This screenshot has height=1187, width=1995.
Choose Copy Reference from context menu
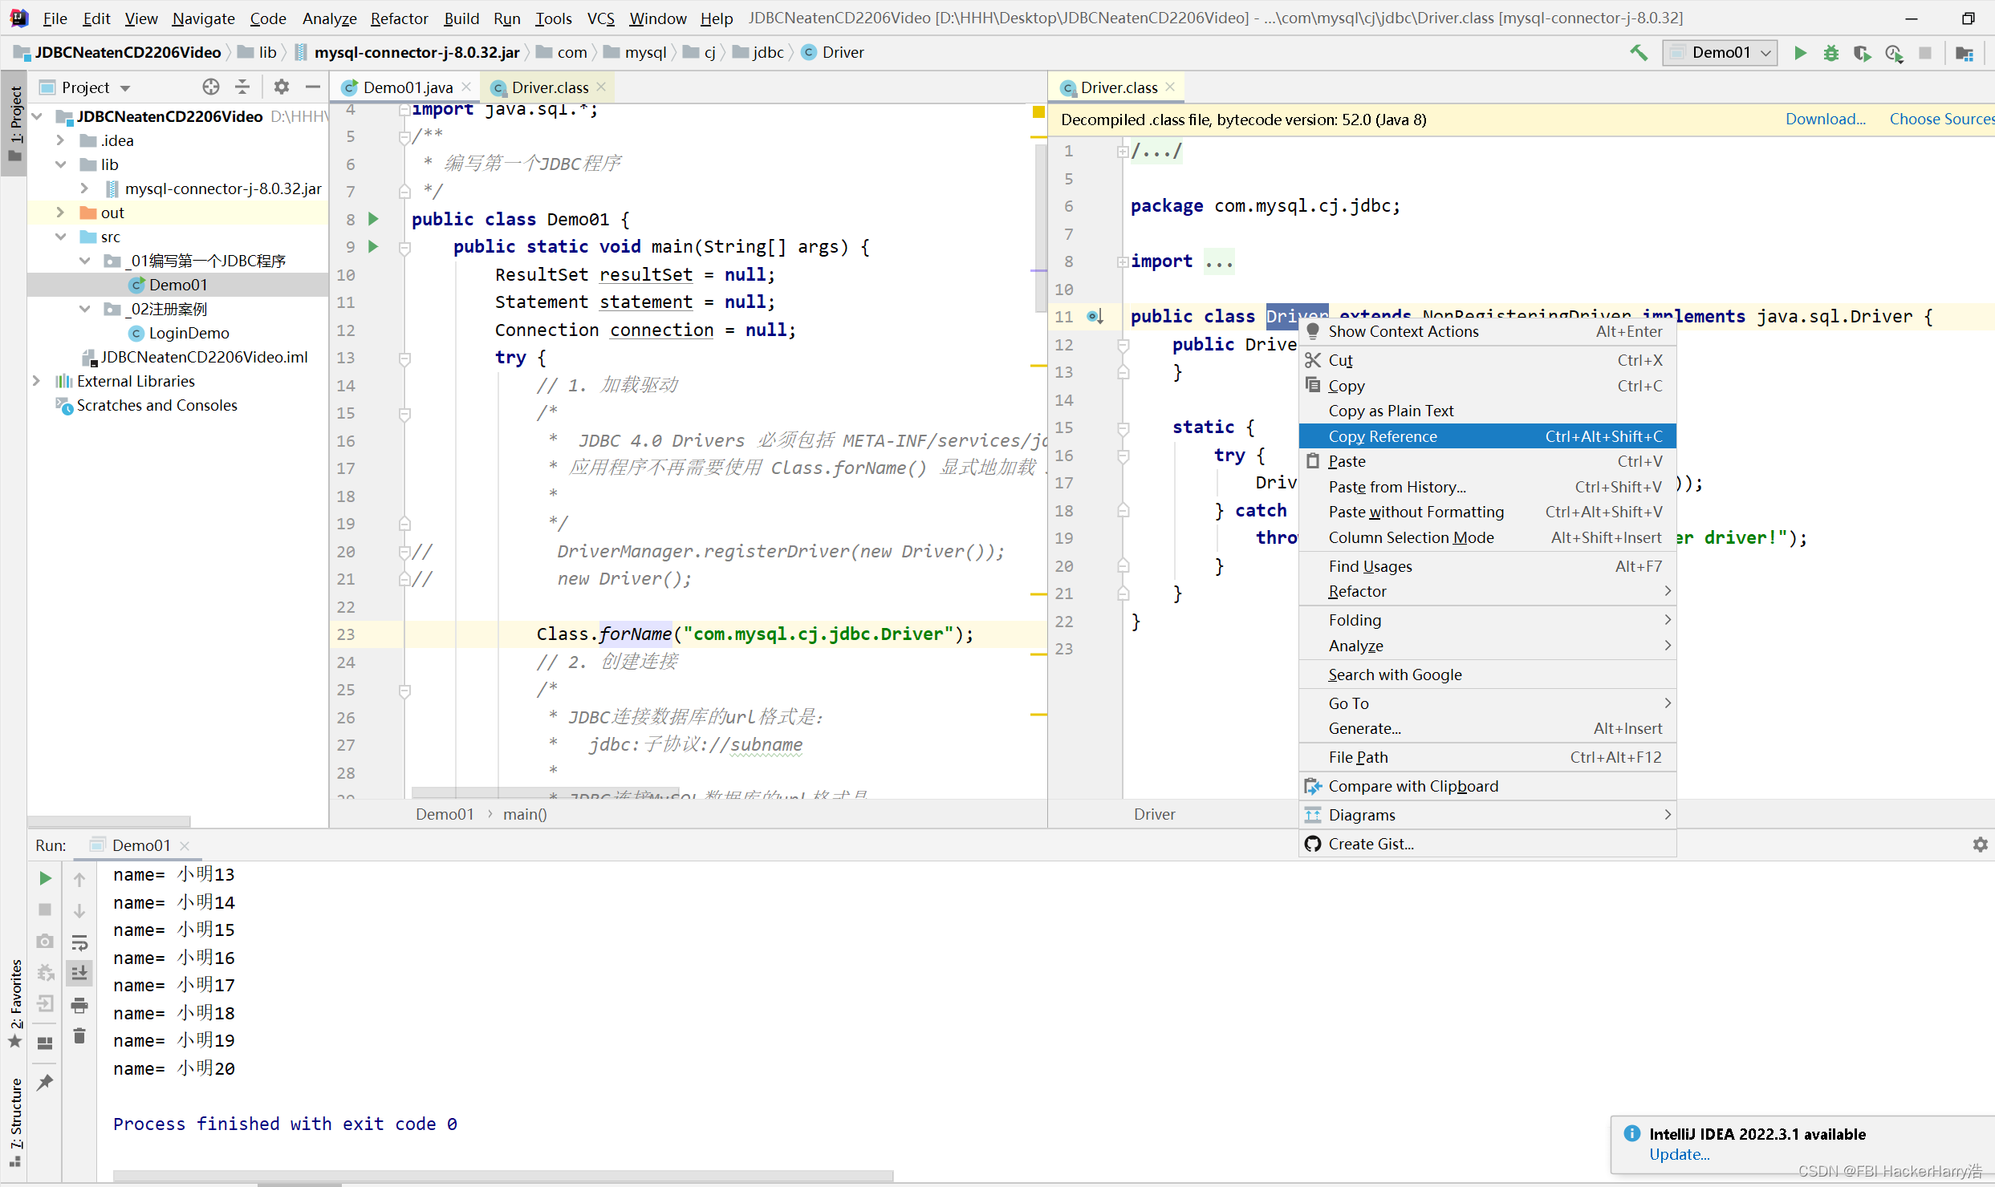1487,436
